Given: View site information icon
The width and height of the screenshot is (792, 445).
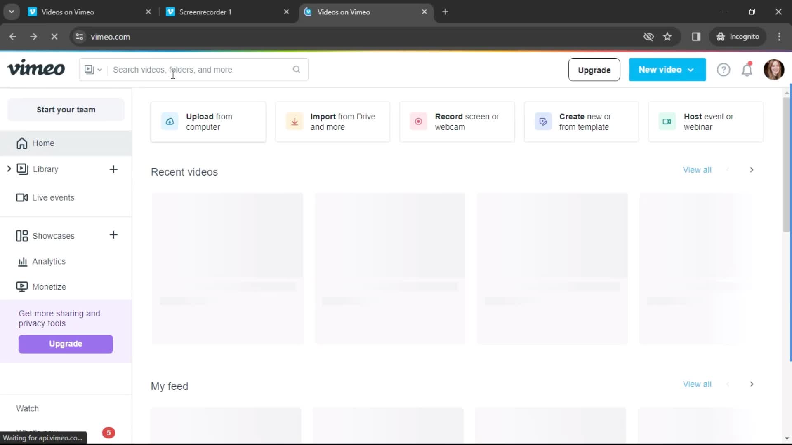Looking at the screenshot, I should [x=79, y=37].
